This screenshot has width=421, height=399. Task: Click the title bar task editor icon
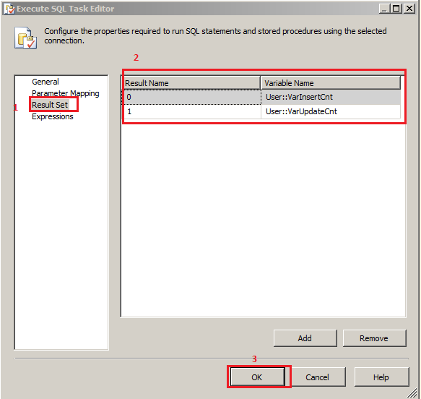(x=9, y=9)
